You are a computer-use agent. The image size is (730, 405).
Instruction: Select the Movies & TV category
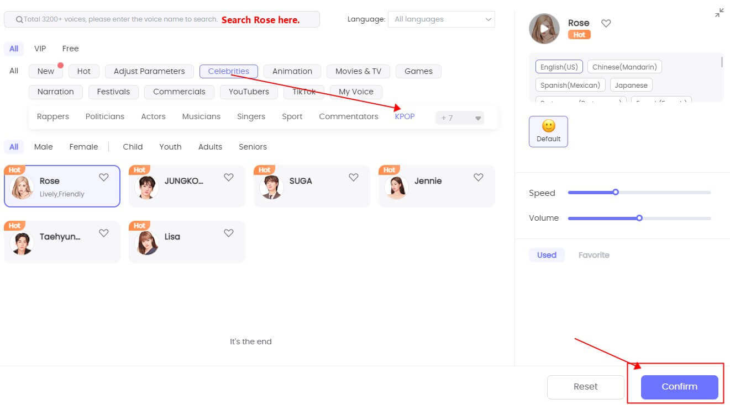click(358, 71)
